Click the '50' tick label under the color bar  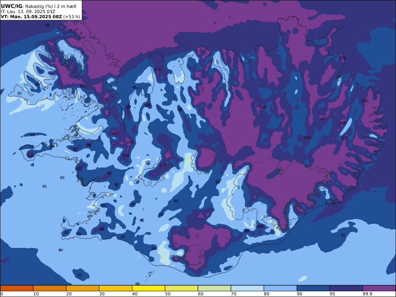[x=168, y=294]
